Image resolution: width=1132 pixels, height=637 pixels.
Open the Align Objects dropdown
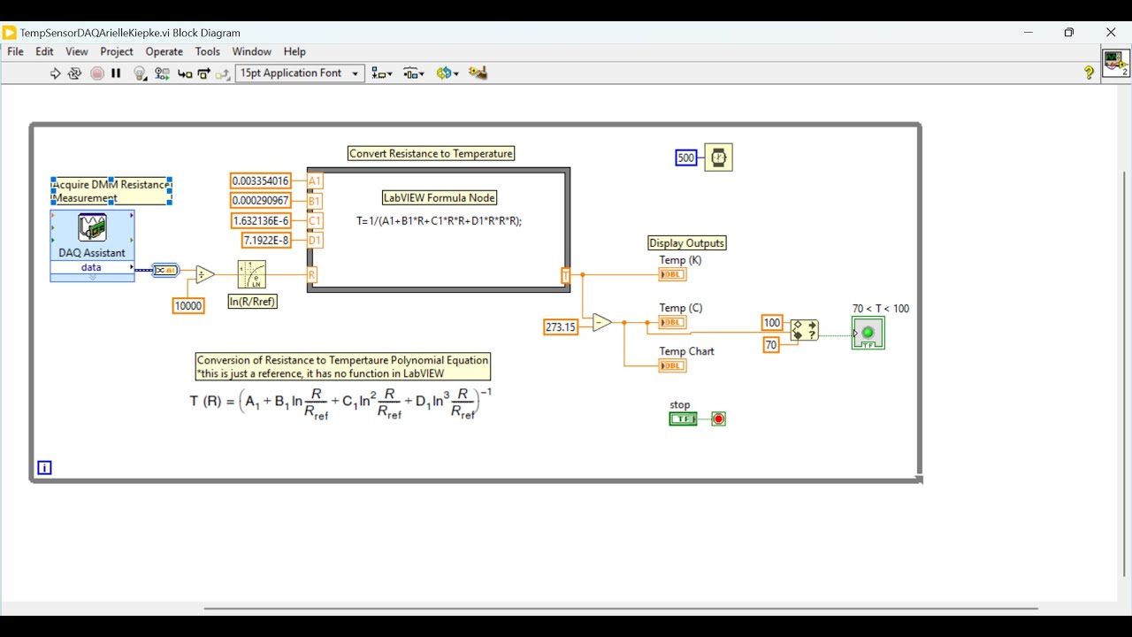click(x=382, y=73)
